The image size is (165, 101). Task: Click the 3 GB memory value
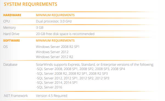click(40, 28)
